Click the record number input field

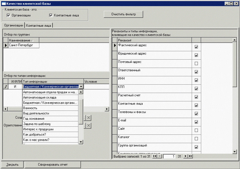point(169,156)
